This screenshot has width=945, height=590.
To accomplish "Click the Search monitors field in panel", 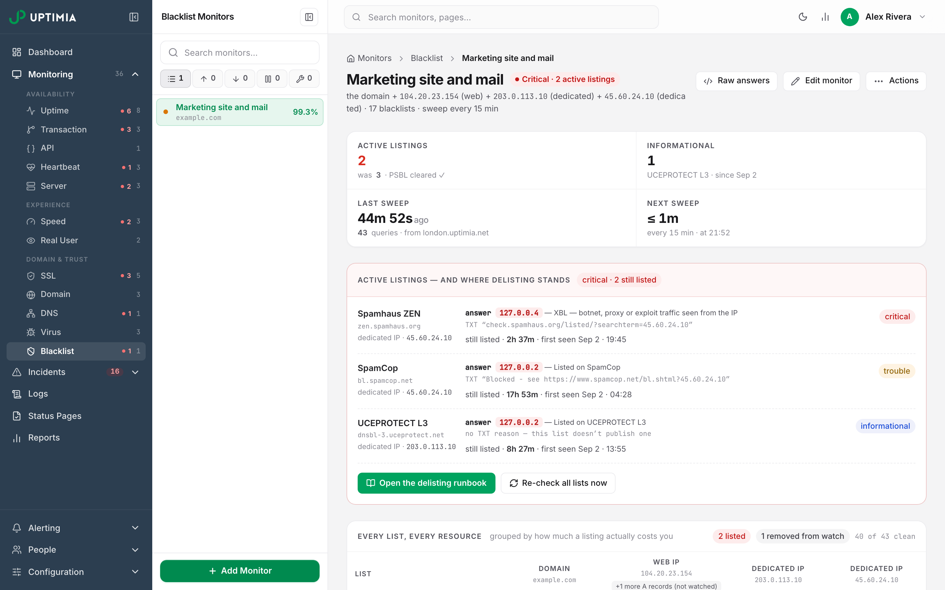I will 240,52.
